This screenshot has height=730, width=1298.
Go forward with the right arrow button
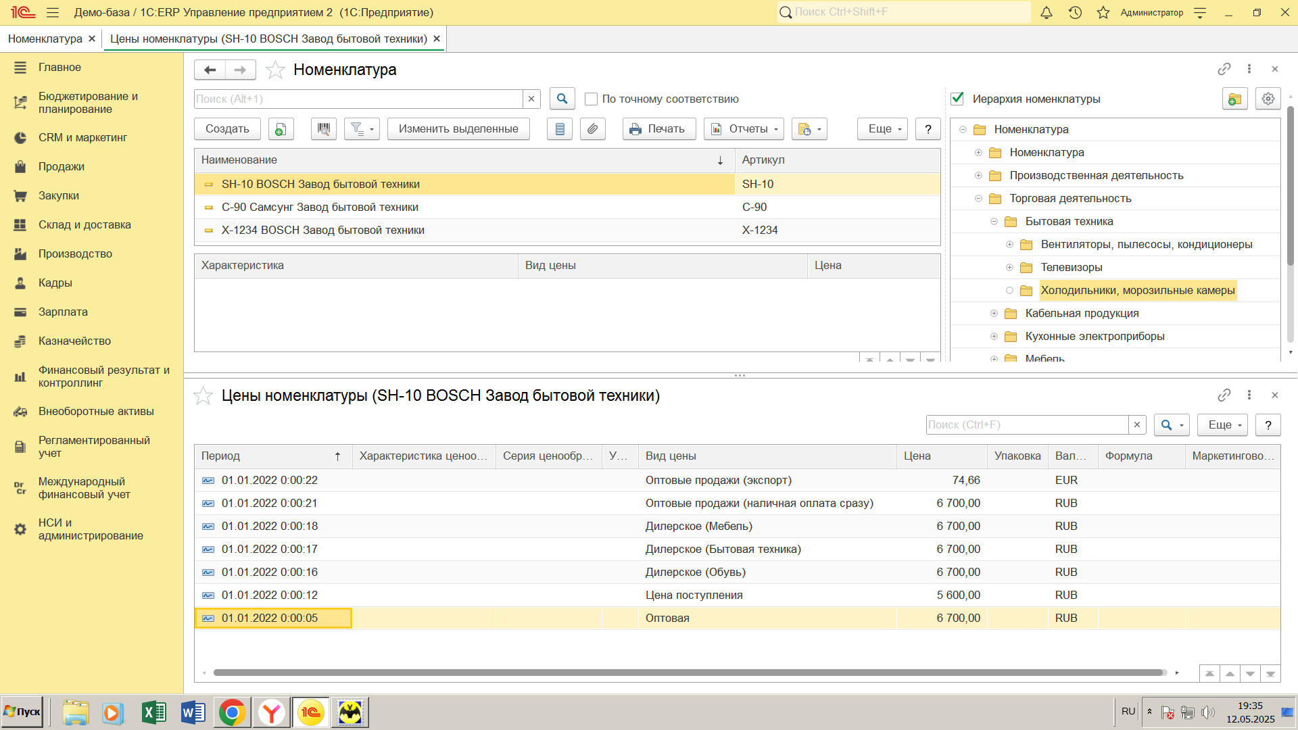point(241,70)
